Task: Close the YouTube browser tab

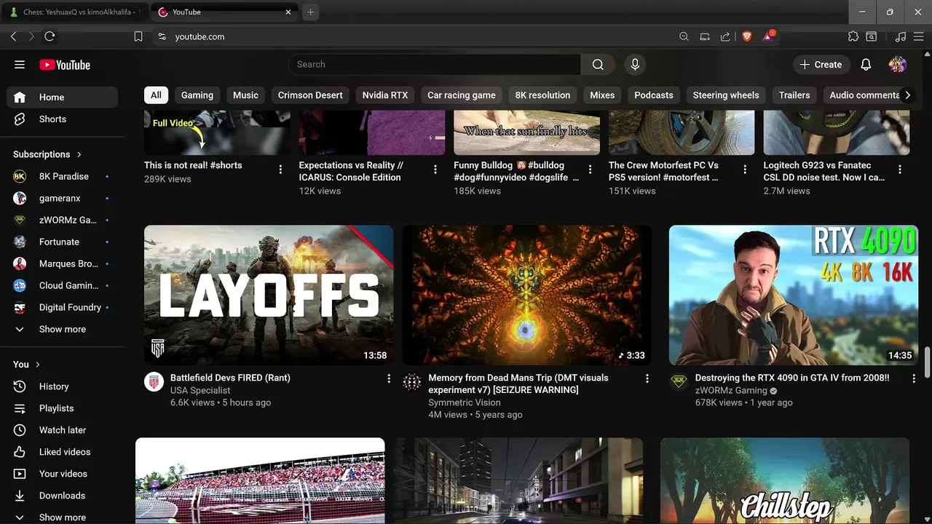Action: point(288,12)
